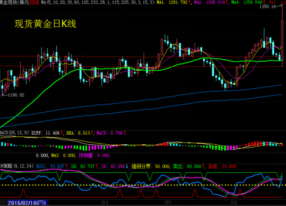Click the 强弱分界: 50.000 label
This screenshot has height=206, width=286.
click(x=151, y=166)
